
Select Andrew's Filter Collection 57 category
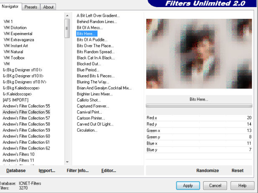click(x=26, y=118)
